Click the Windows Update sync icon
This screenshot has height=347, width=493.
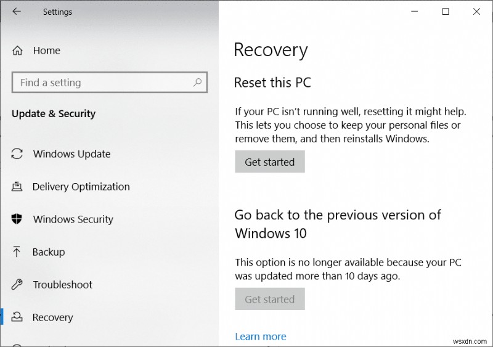pyautogui.click(x=17, y=154)
